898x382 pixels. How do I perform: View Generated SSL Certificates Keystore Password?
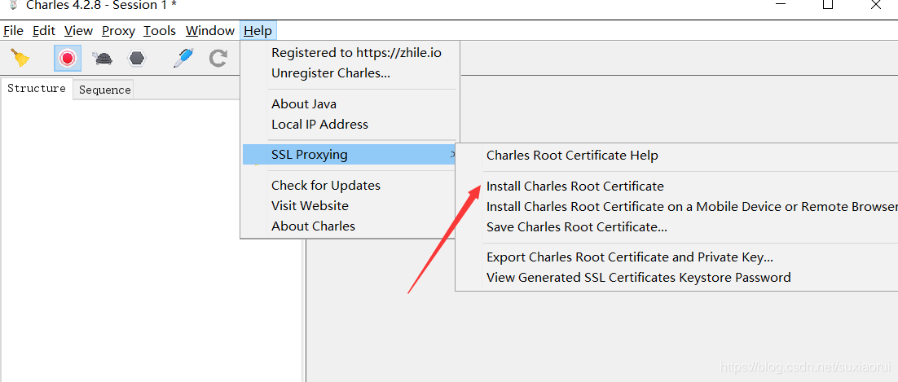pos(639,278)
